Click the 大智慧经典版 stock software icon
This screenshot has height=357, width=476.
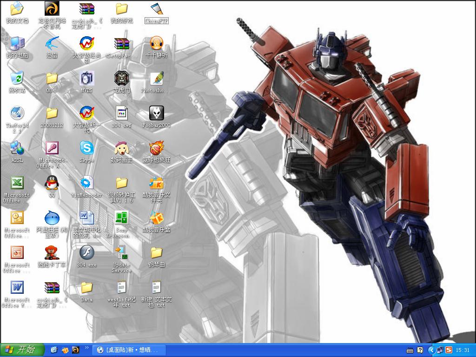click(x=87, y=44)
